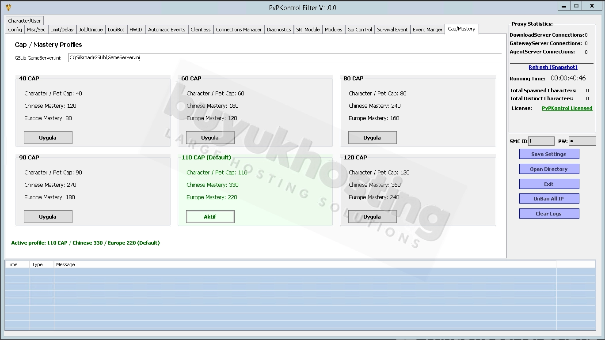This screenshot has width=605, height=340.
Task: Click the Open Directory button
Action: pyautogui.click(x=549, y=169)
